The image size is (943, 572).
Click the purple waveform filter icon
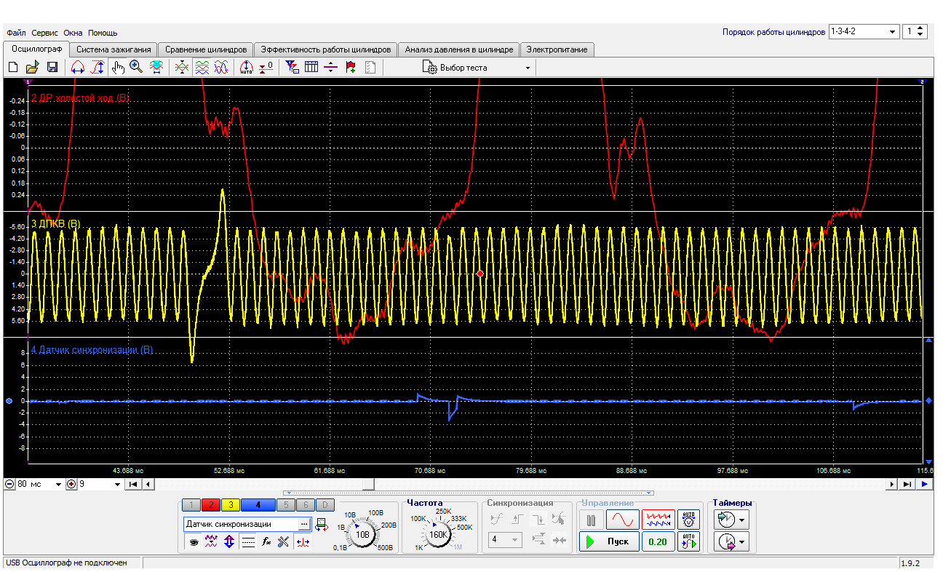tap(212, 542)
